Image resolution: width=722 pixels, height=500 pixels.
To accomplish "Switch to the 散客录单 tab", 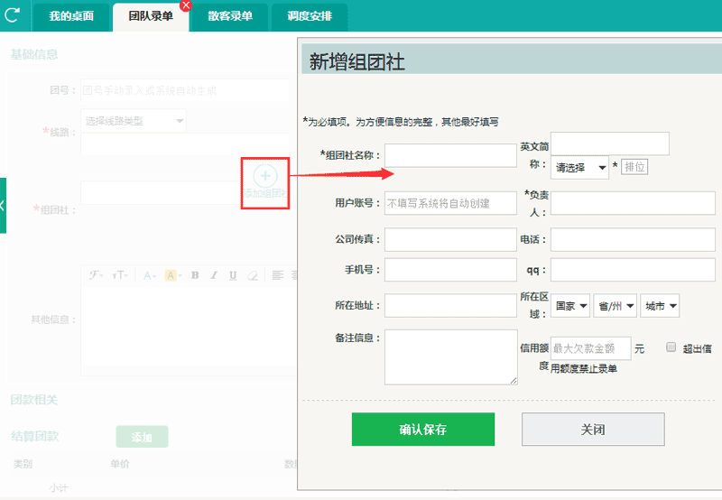I will [230, 16].
